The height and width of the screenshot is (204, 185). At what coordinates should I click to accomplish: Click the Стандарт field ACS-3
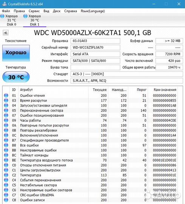pyautogui.click(x=127, y=74)
